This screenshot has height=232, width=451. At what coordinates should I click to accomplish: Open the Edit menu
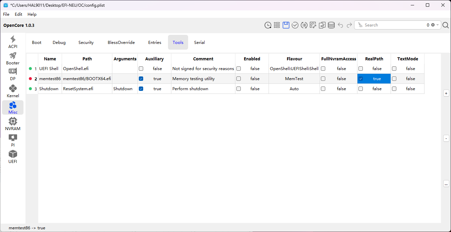[18, 14]
